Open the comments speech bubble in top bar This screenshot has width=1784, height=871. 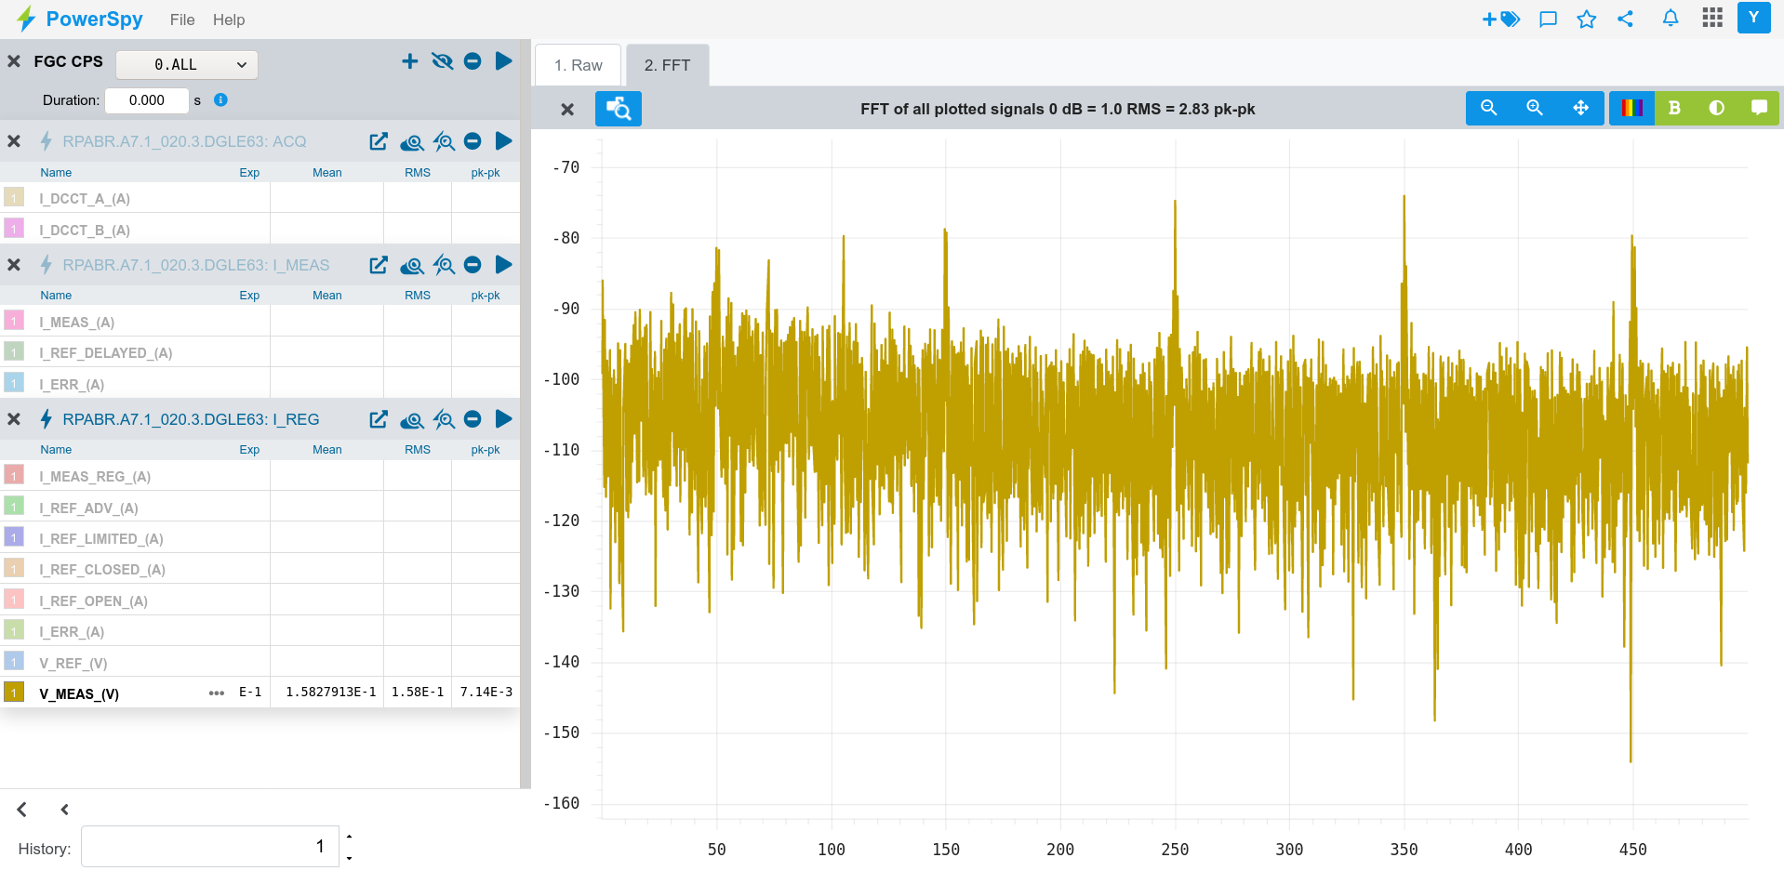(1549, 19)
